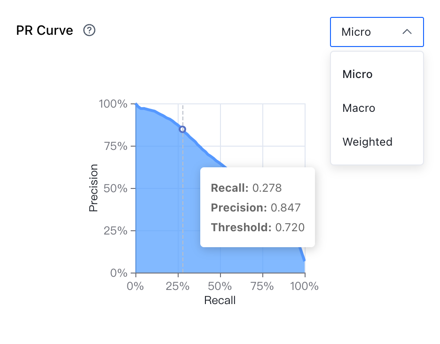
Task: Collapse the Micro dropdown using its chevron arrow
Action: pyautogui.click(x=407, y=31)
